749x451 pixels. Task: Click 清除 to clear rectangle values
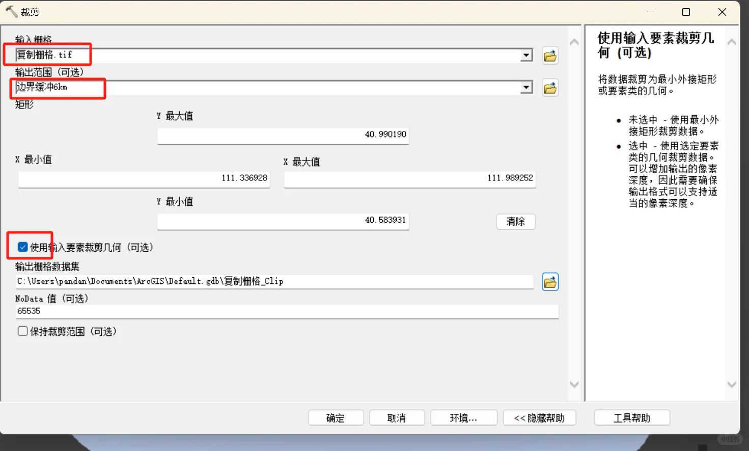tap(515, 222)
